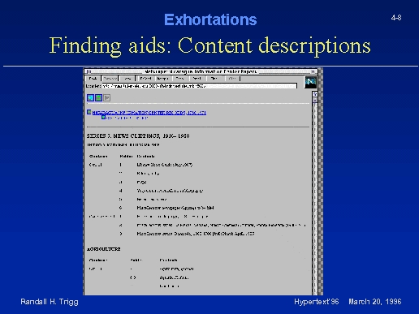Image resolution: width=419 pixels, height=314 pixels.
Task: Click the Reload toolbar button
Action: click(x=145, y=79)
